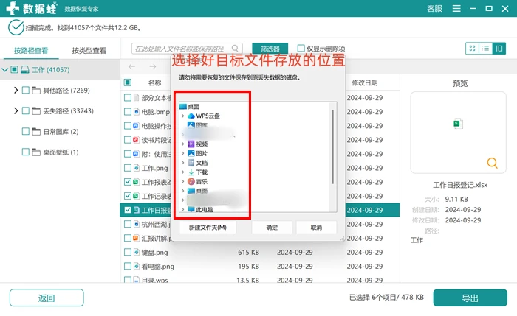Switch to thumbnail grid view
The width and height of the screenshot is (517, 316).
tap(472, 49)
